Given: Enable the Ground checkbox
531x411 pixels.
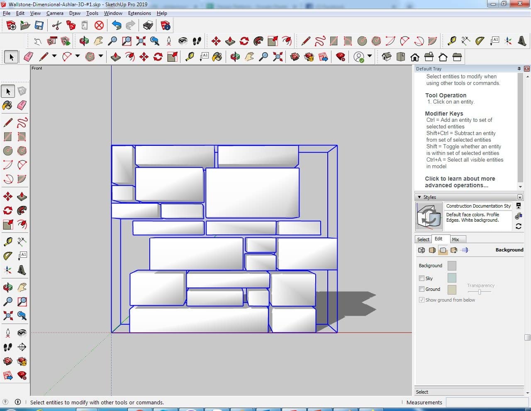Looking at the screenshot, I should 422,289.
